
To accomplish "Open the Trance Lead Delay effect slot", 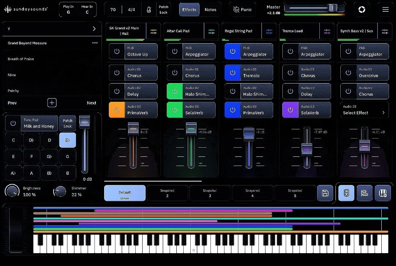I will 315,91.
